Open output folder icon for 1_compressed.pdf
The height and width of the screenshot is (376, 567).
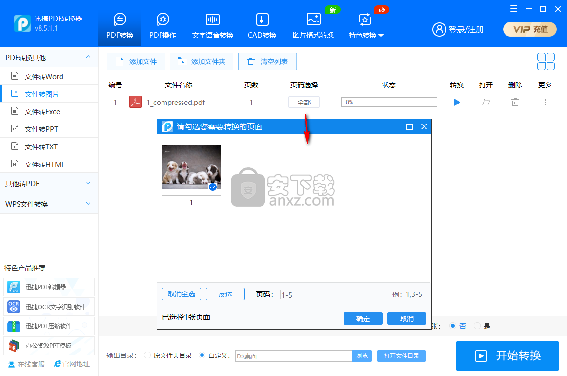(486, 103)
